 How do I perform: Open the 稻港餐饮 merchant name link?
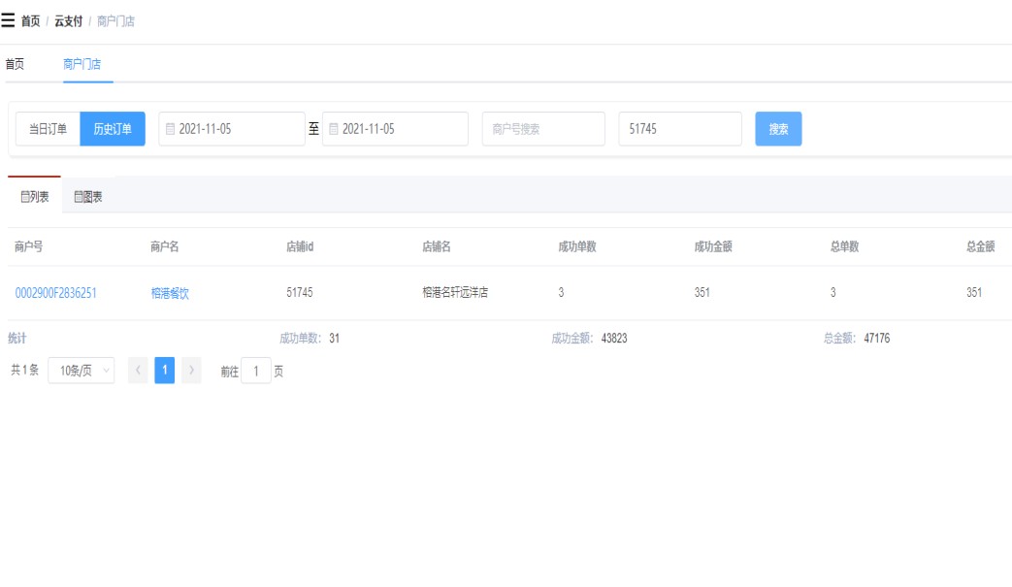170,293
